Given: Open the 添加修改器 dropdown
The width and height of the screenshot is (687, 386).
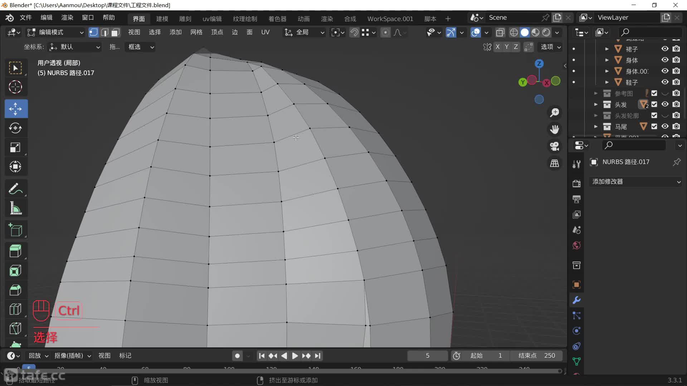Looking at the screenshot, I should [636, 182].
